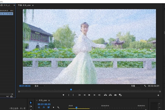Viewport: 165px width, 110px height.
Task: Click the effect controls timecode 00:01:59:21
Action: click(x=4, y=10)
